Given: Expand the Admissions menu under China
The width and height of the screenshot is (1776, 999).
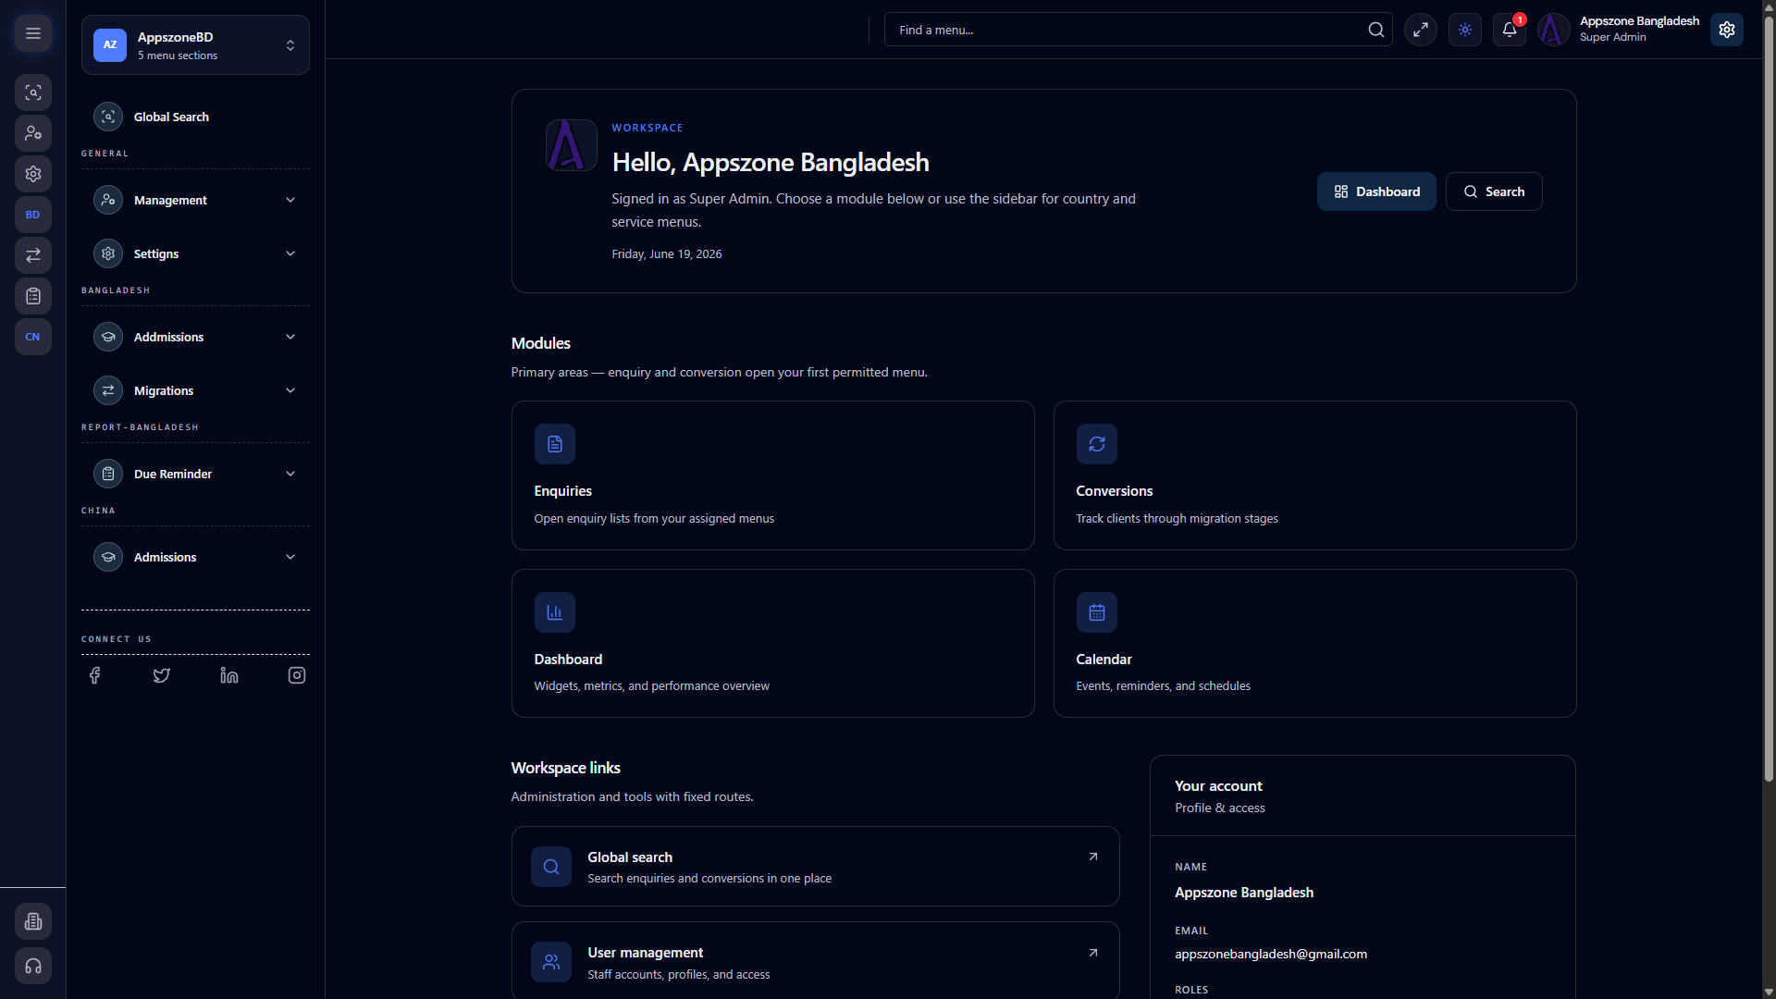Looking at the screenshot, I should (195, 557).
